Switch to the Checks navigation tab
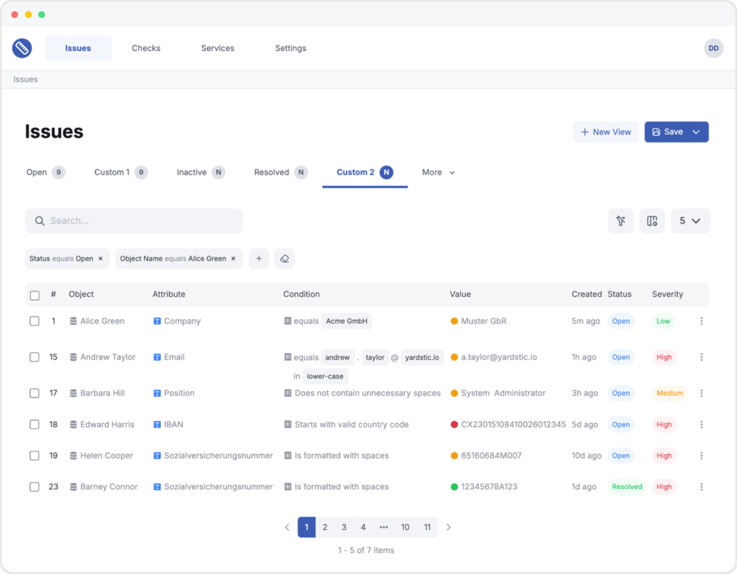This screenshot has height=574, width=737. point(146,48)
